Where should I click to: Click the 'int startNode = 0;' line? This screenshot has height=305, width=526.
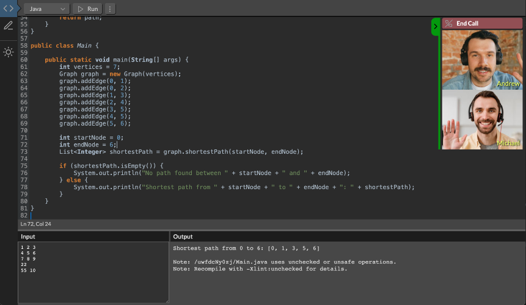[91, 138]
